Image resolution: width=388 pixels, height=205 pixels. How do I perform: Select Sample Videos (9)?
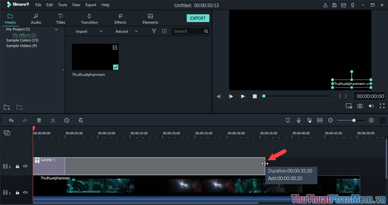21,46
